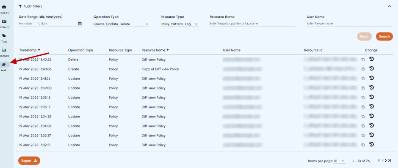This screenshot has width=398, height=168.
Task: Go to the previous page
Action: [382, 160]
